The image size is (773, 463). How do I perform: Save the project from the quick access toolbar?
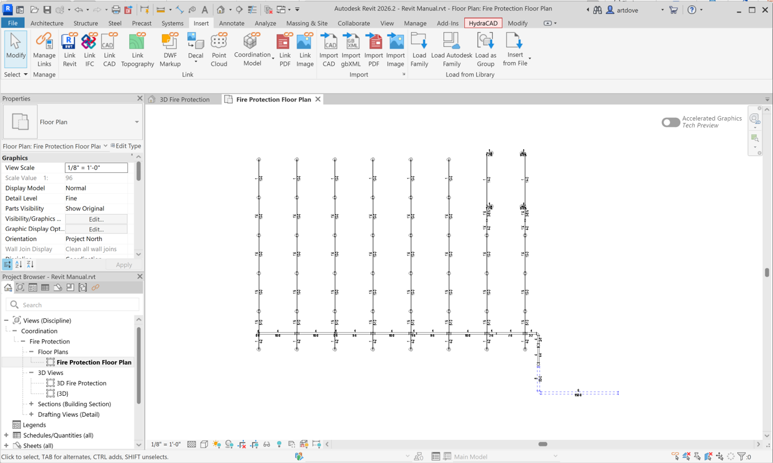(47, 10)
